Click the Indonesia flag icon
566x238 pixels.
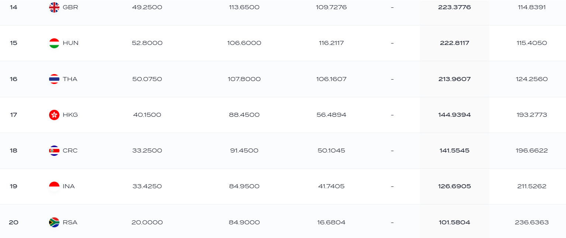click(54, 186)
